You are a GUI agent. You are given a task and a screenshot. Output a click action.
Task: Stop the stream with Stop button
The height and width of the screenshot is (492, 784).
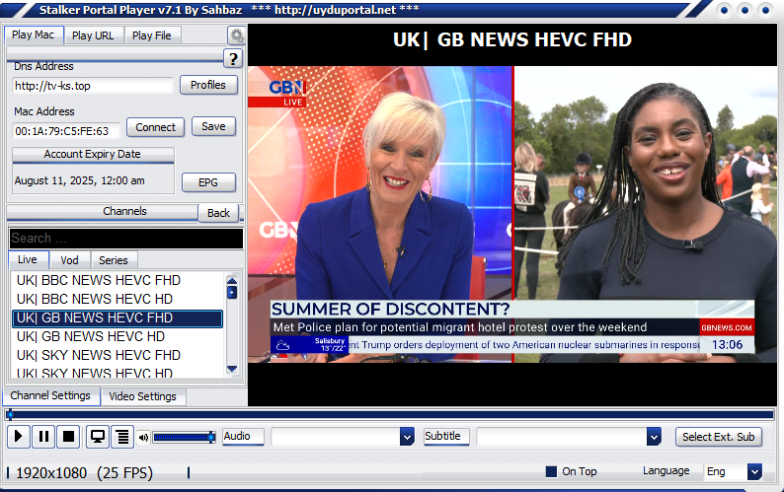[68, 437]
